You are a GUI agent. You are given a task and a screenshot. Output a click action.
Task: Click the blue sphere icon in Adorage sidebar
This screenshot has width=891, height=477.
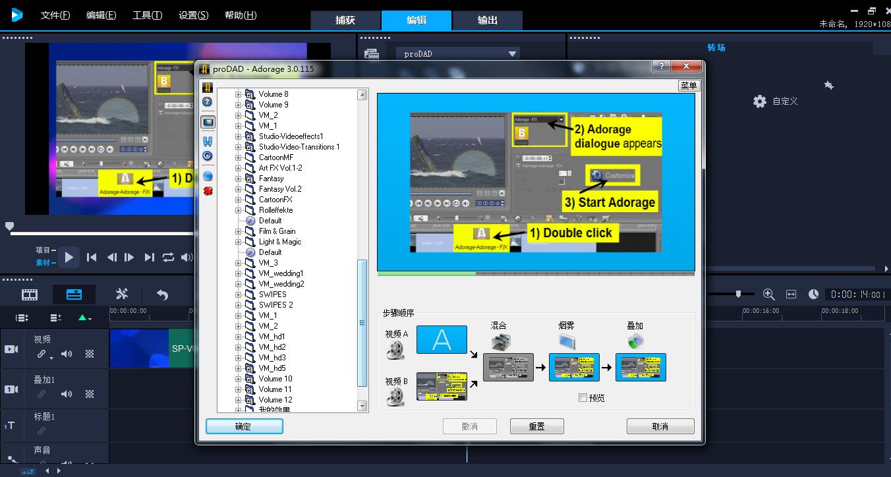click(x=207, y=177)
